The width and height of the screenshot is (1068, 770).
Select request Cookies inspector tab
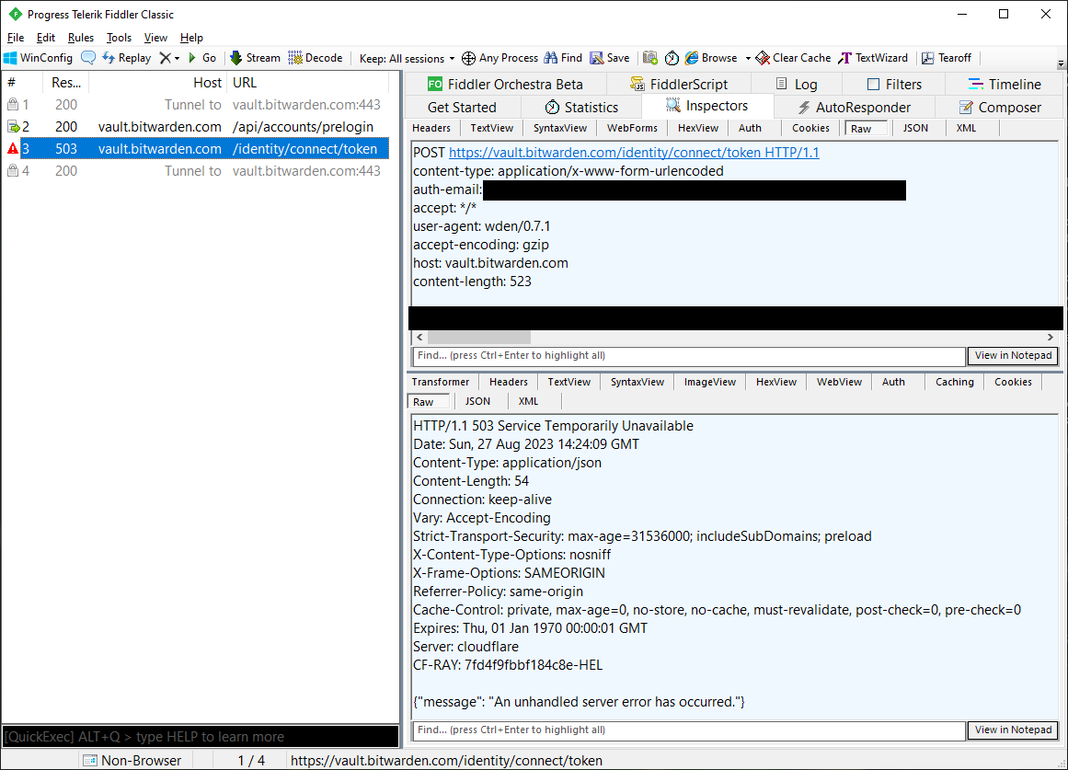coord(810,128)
